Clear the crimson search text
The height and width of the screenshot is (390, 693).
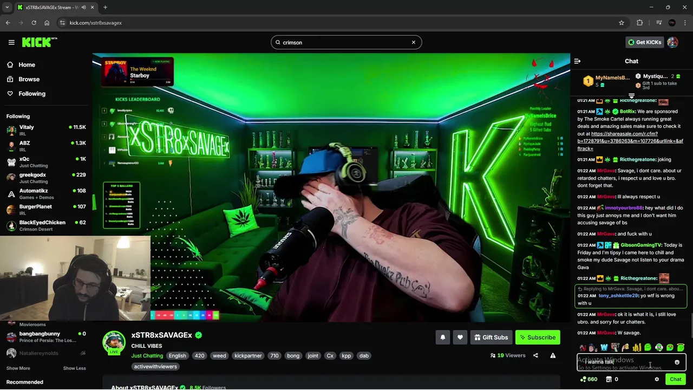pos(413,42)
